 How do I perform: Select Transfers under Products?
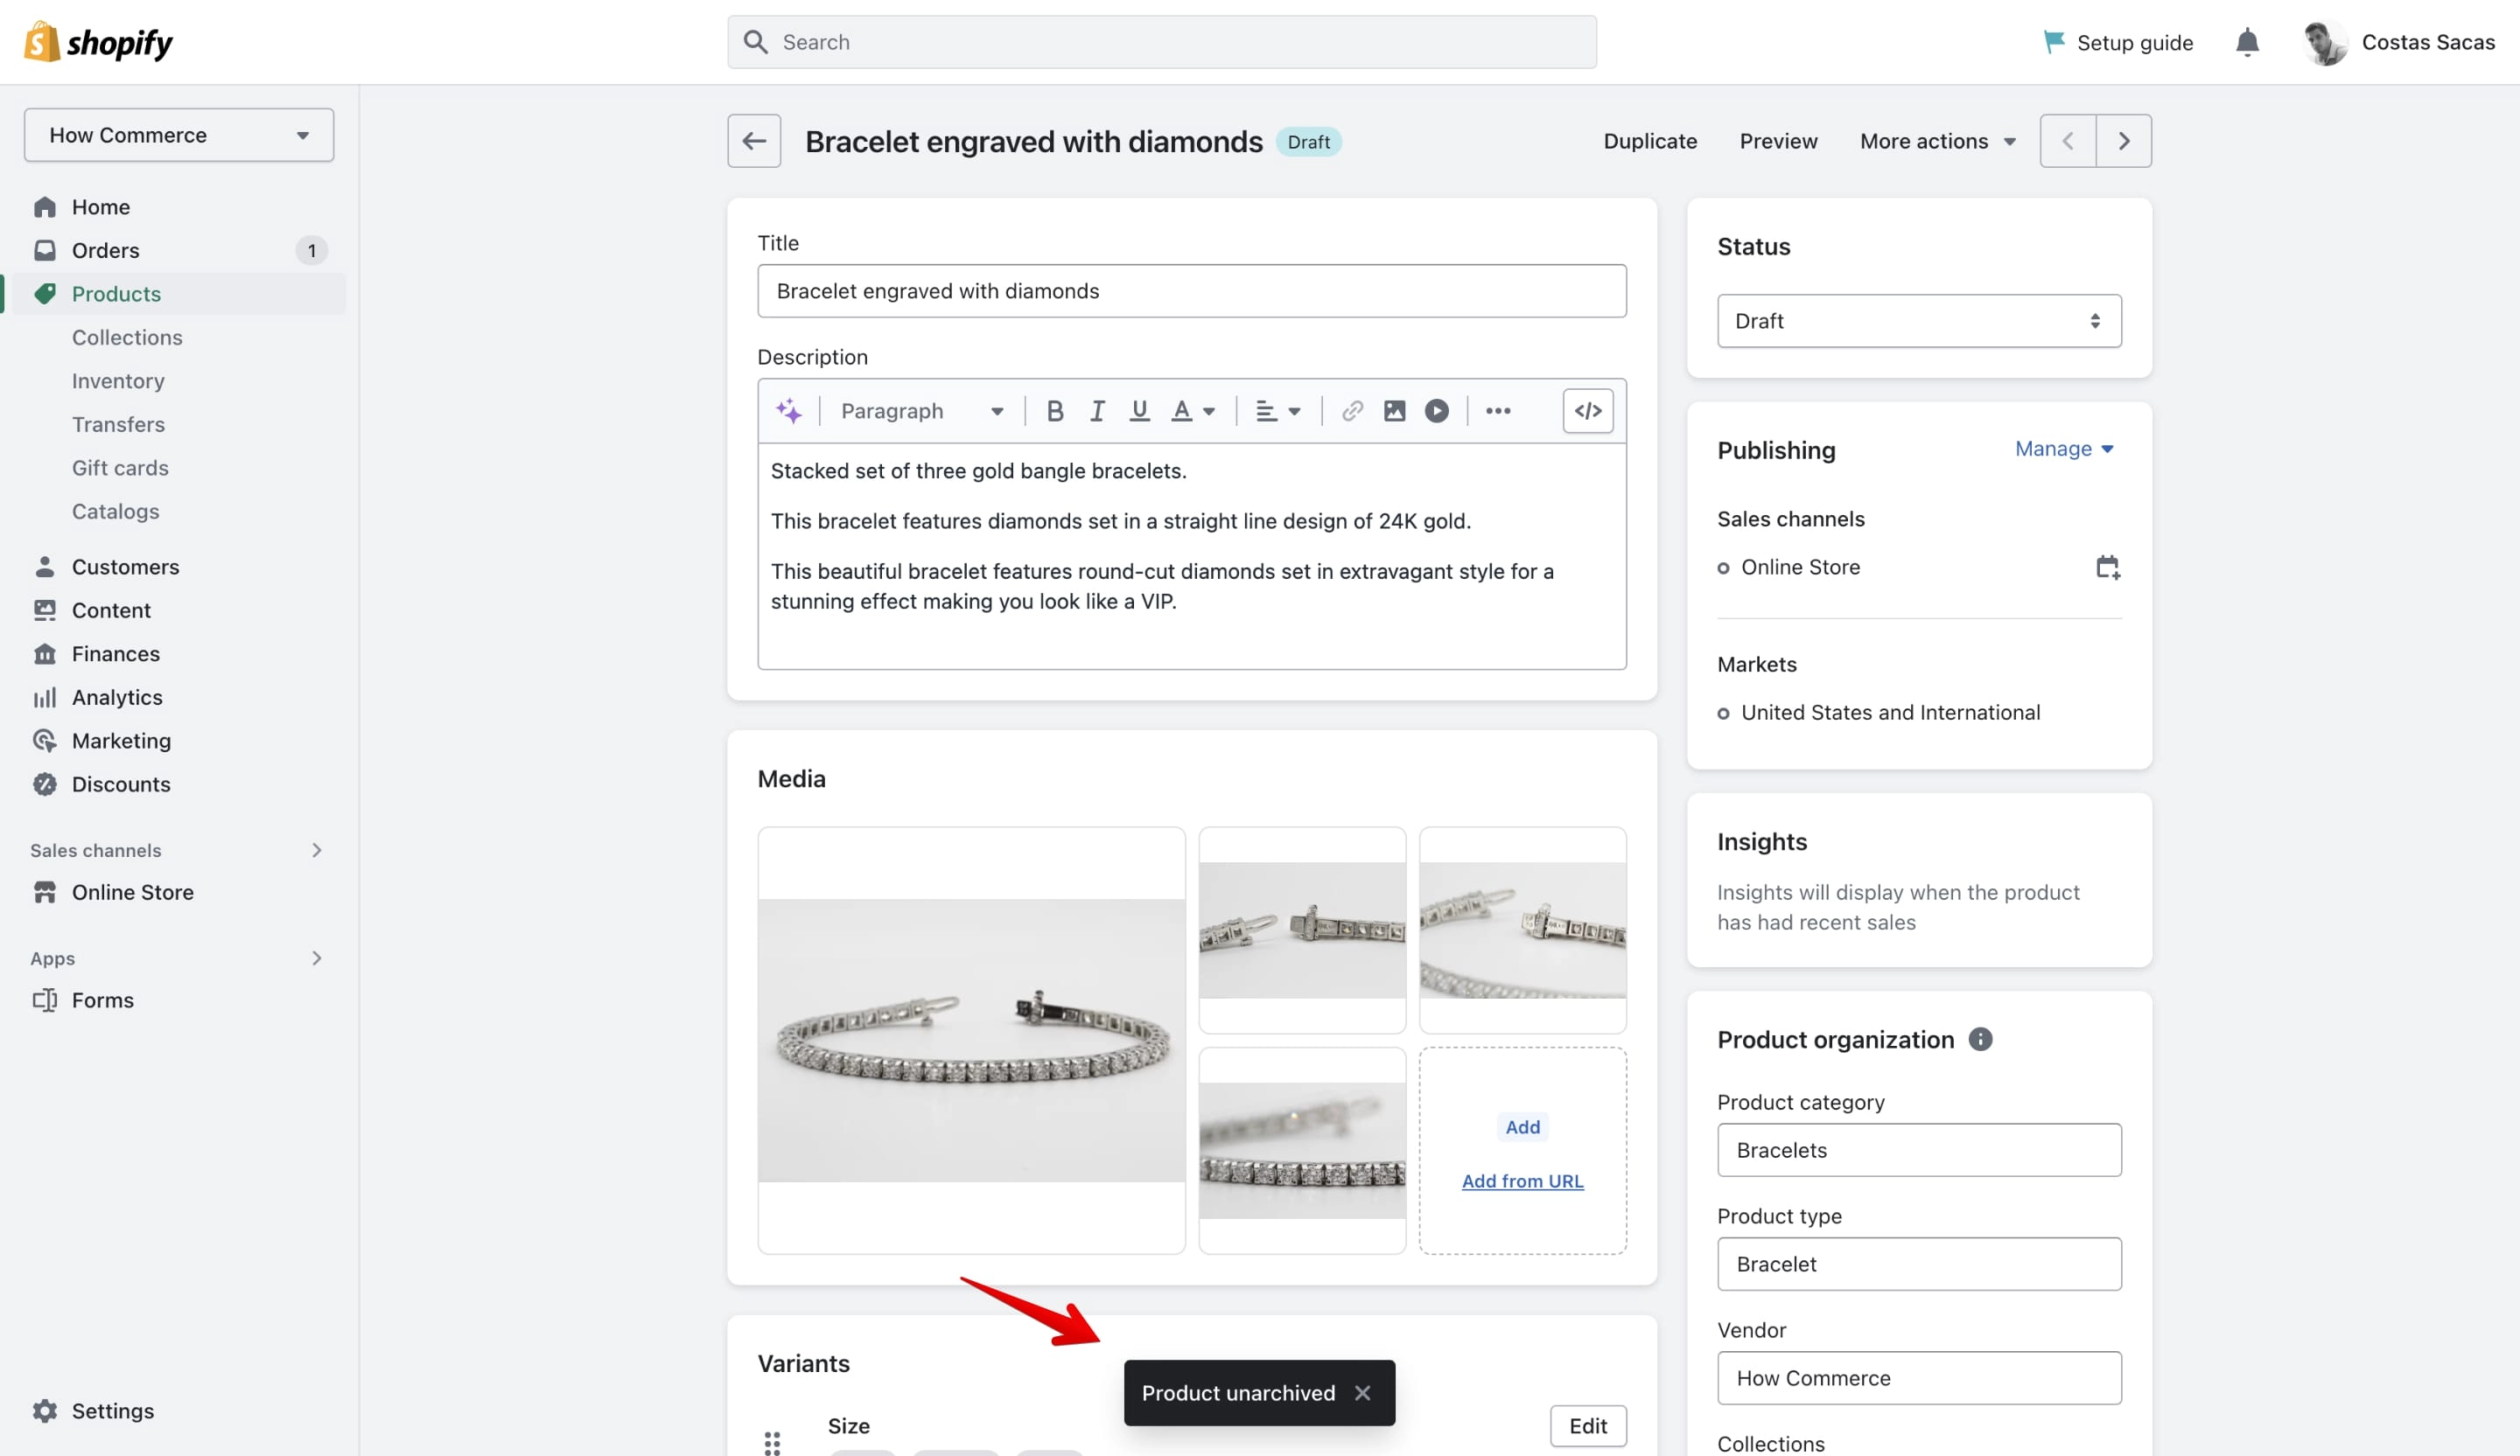(x=118, y=425)
